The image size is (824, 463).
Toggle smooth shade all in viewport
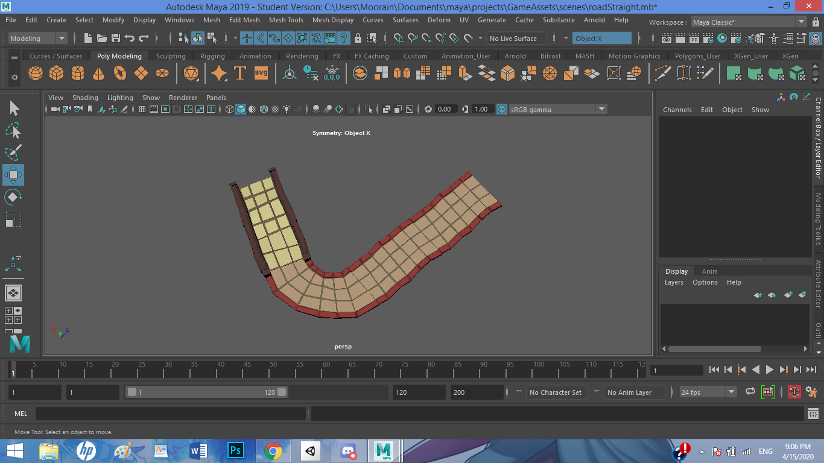point(241,109)
